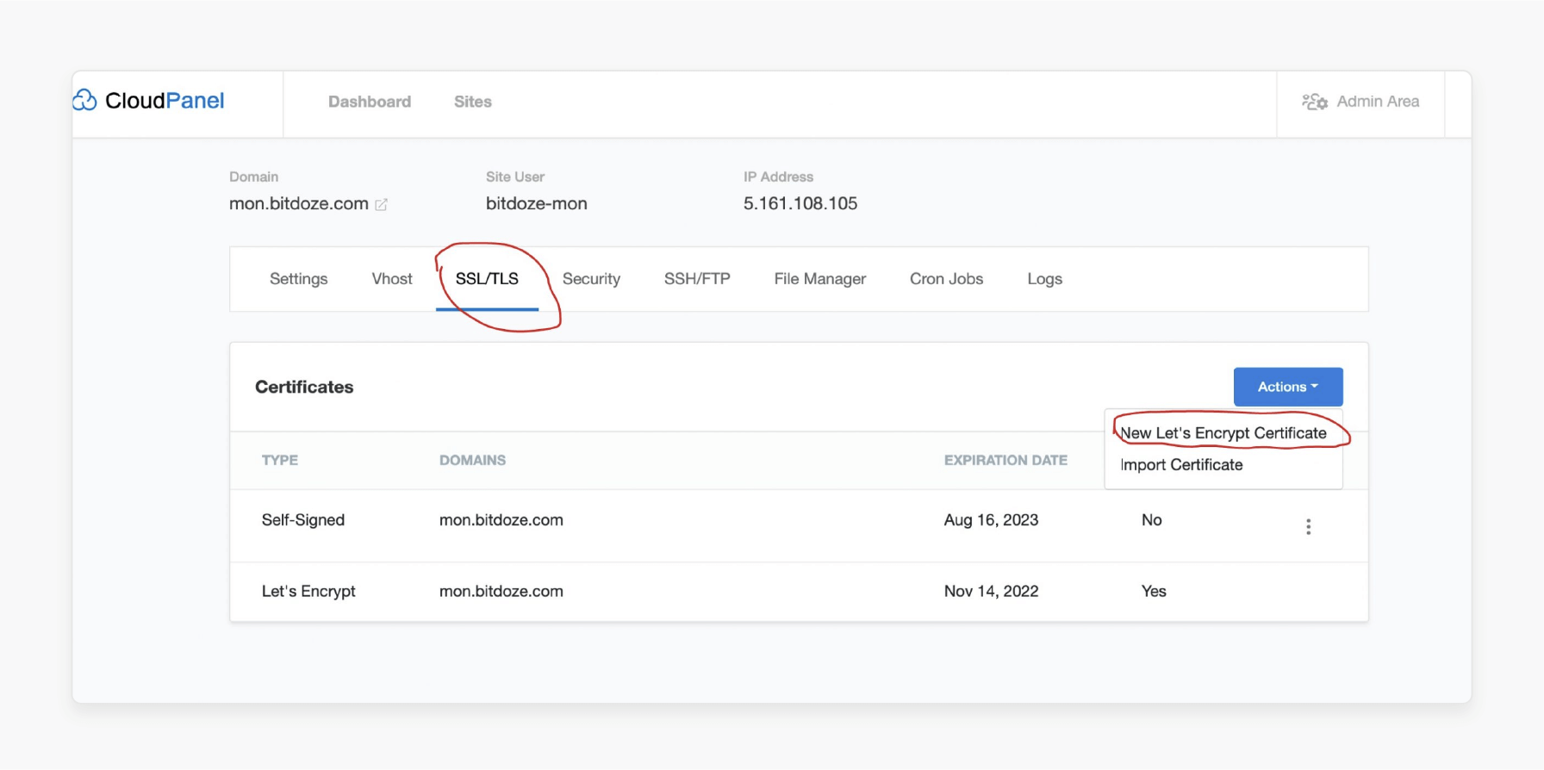This screenshot has height=770, width=1544.
Task: Open Sites in the top navigation
Action: (x=473, y=102)
